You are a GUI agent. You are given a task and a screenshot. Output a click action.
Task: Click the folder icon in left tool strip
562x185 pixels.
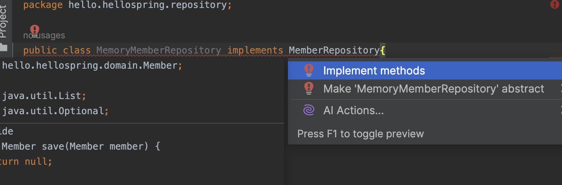coord(3,47)
